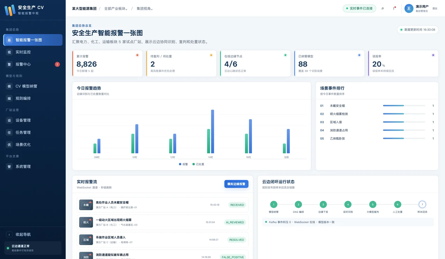
Task: Click the 数据更新时间 16:30:08 badge
Action: pos(418,30)
